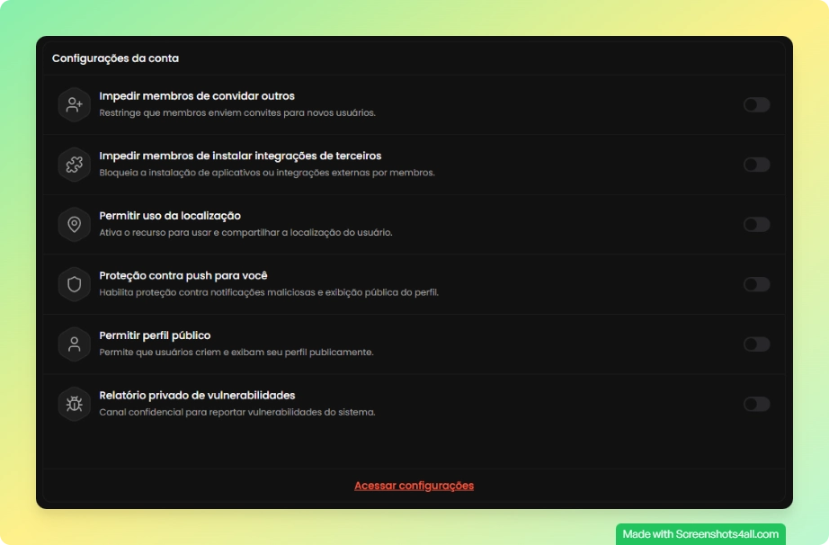Click the location pin icon
Screen dimensions: 829x545
[x=74, y=224]
